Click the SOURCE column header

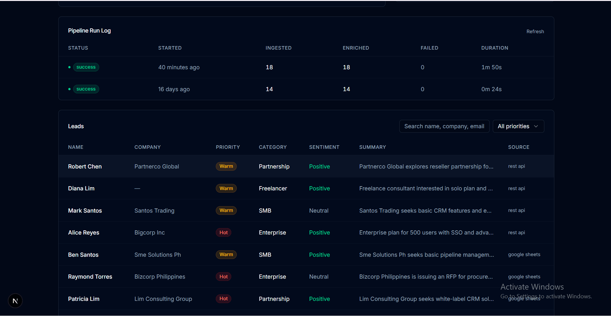point(519,147)
